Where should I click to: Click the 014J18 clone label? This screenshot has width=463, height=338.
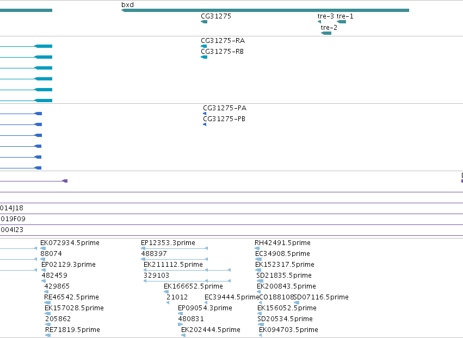point(11,208)
